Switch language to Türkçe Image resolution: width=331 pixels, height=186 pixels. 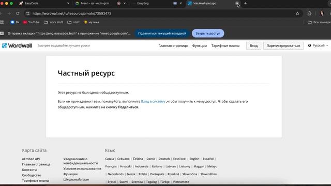pyautogui.click(x=165, y=182)
